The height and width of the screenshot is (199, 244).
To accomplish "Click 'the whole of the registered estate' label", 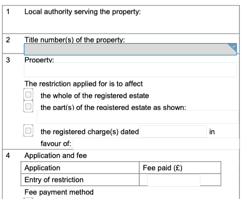I will pyautogui.click(x=95, y=96).
